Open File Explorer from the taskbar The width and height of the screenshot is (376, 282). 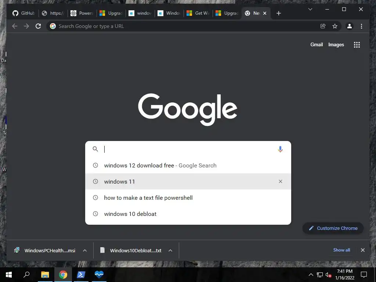pyautogui.click(x=45, y=275)
